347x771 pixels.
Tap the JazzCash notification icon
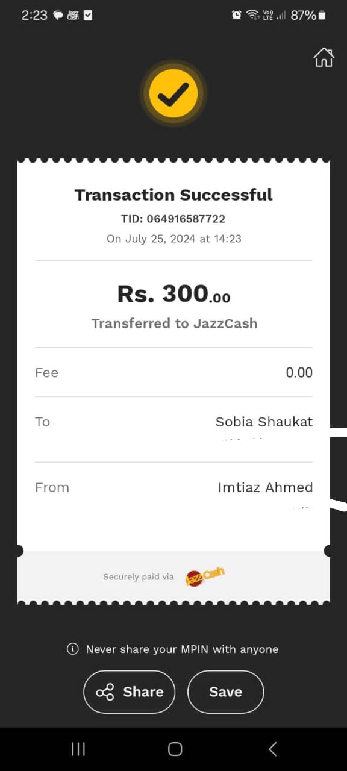73,16
